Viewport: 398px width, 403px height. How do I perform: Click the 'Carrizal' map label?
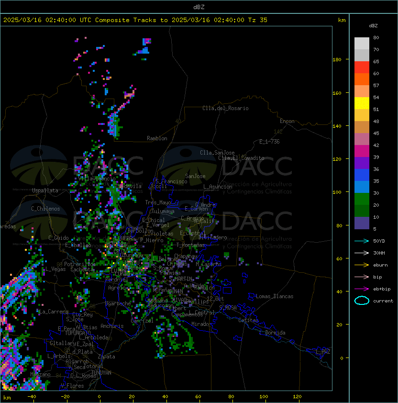142,321
